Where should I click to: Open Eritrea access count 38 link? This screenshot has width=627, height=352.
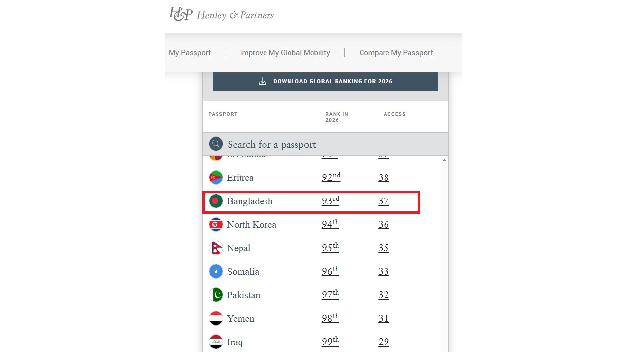pyautogui.click(x=384, y=178)
